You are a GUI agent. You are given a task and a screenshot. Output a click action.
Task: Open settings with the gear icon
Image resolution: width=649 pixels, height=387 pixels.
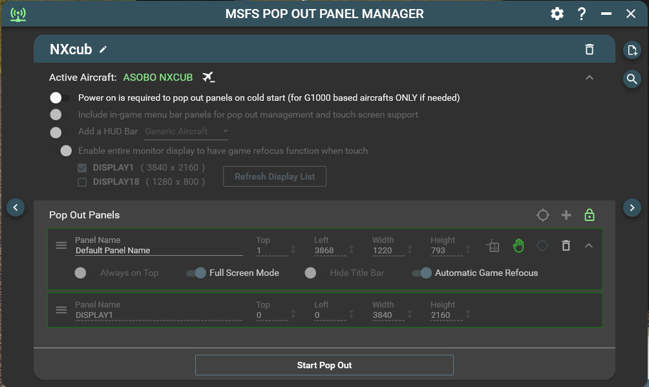tap(557, 14)
